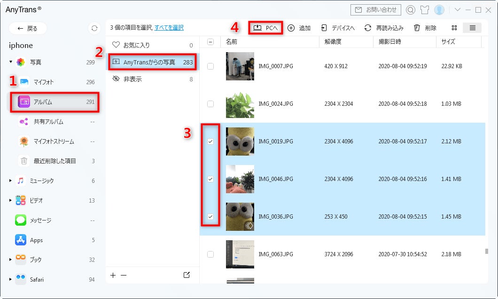The height and width of the screenshot is (299, 498).
Task: Click the 共有アルバム share icon
Action: 24,122
